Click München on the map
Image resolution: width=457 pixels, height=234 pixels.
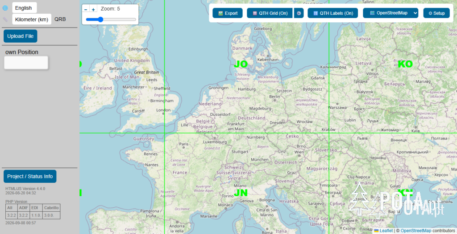click(x=260, y=160)
